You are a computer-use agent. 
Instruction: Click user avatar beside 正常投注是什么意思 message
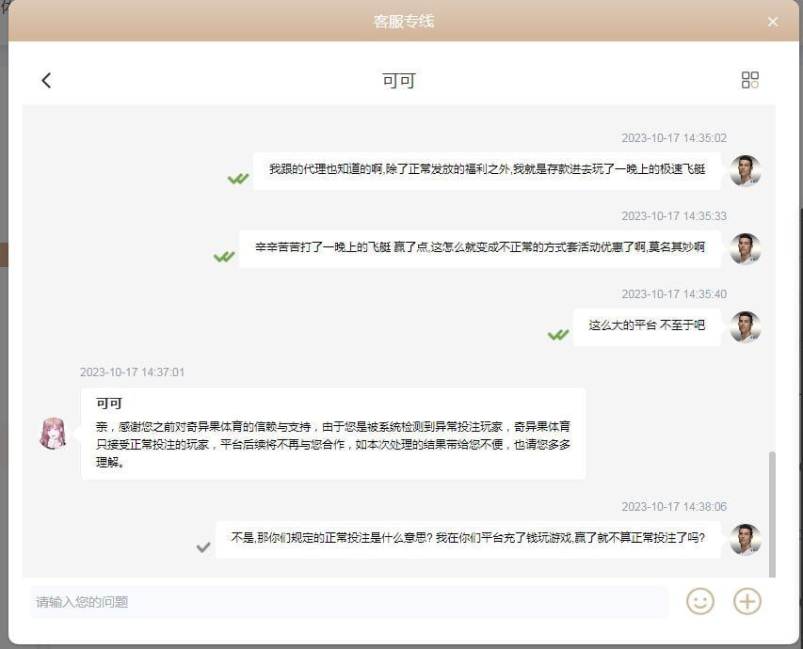pyautogui.click(x=746, y=540)
